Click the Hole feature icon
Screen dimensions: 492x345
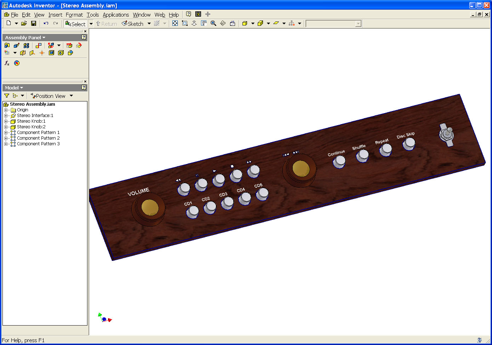pos(61,53)
